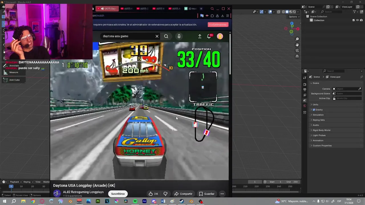This screenshot has width=365, height=205.
Task: Open the Output properties tab
Action: point(305,90)
